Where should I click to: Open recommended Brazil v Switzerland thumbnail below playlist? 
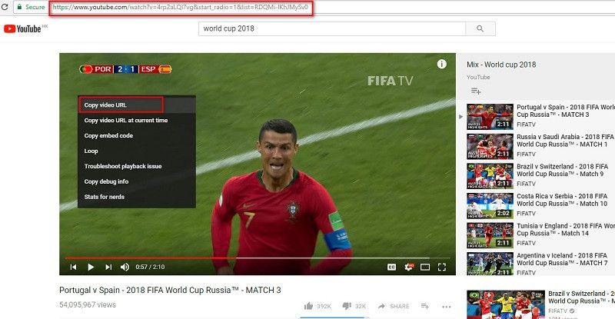[x=506, y=304]
